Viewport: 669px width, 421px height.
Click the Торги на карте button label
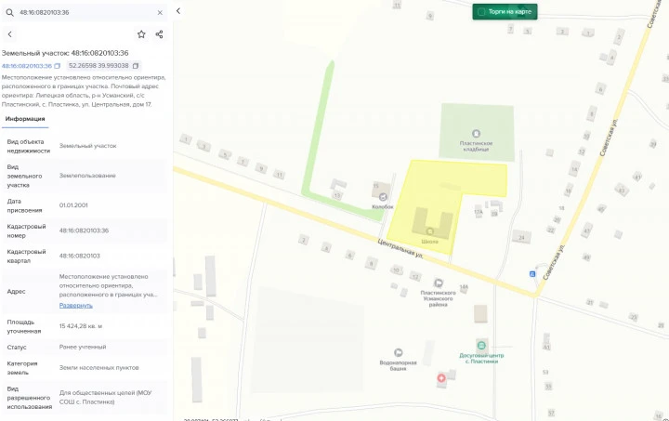click(x=510, y=12)
